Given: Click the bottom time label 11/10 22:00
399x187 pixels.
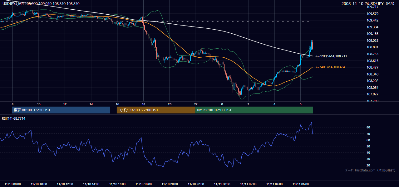Looking at the screenshot, I should pos(196,184).
